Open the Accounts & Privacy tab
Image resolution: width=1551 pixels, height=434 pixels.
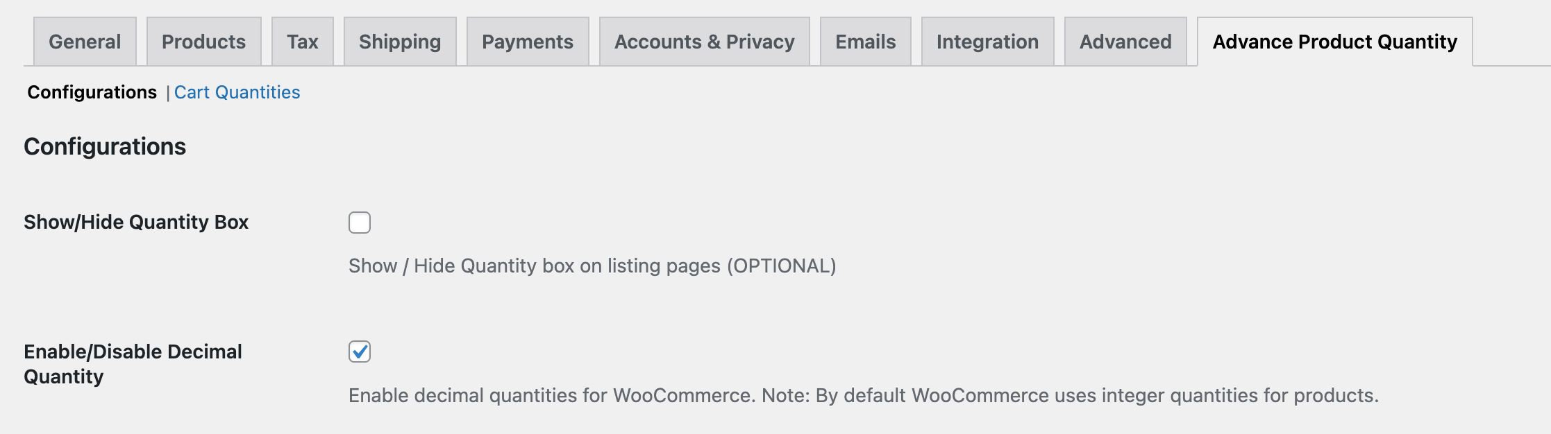[x=704, y=41]
